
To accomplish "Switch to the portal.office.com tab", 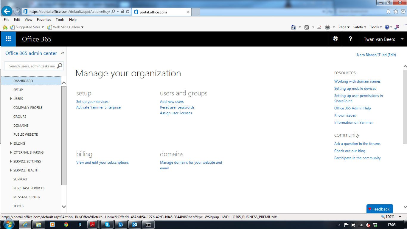I will (x=161, y=12).
